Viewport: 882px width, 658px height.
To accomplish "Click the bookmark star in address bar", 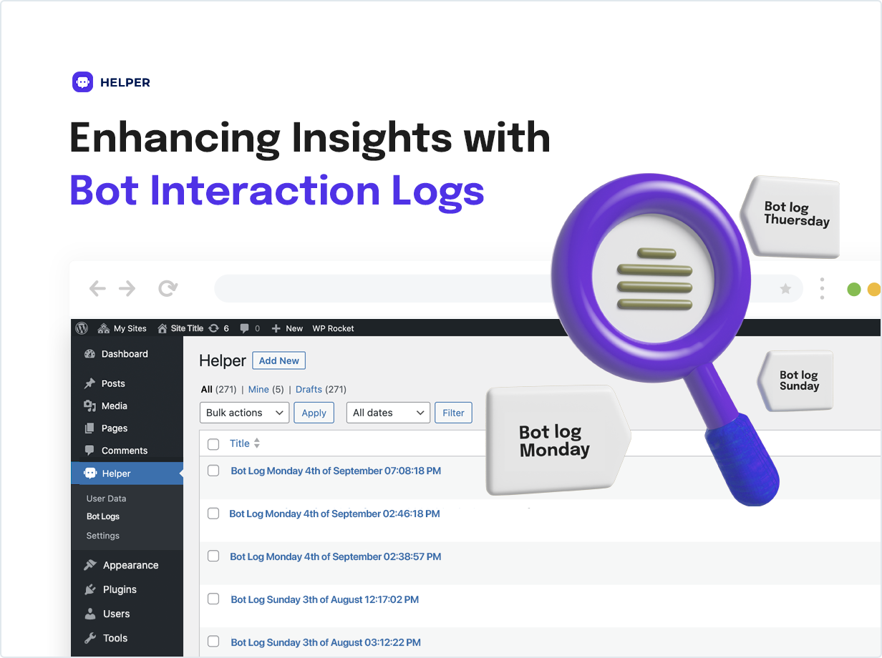I will [785, 289].
